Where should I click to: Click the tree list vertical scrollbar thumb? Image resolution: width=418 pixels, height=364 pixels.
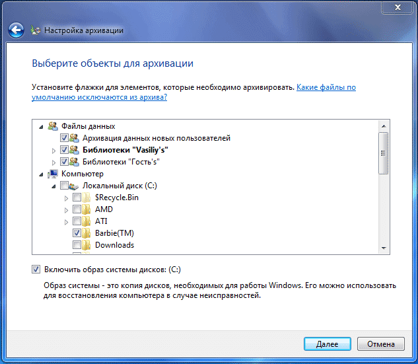(x=384, y=152)
